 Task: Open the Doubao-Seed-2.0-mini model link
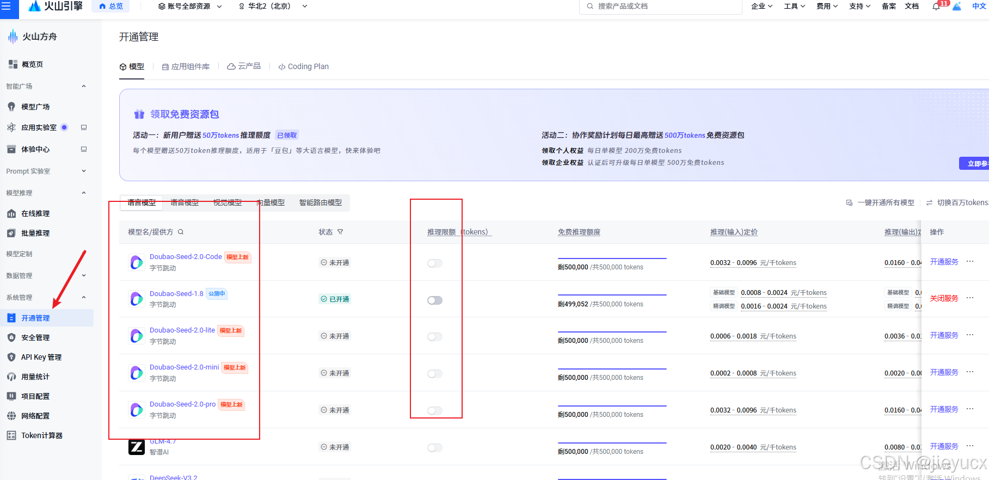point(184,367)
